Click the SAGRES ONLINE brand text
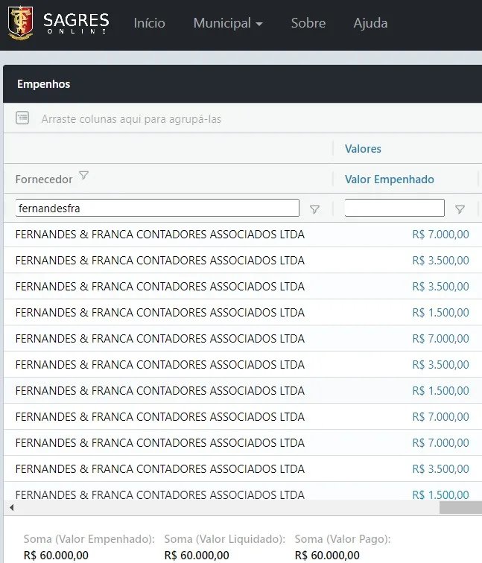The height and width of the screenshot is (563, 482). click(x=76, y=23)
